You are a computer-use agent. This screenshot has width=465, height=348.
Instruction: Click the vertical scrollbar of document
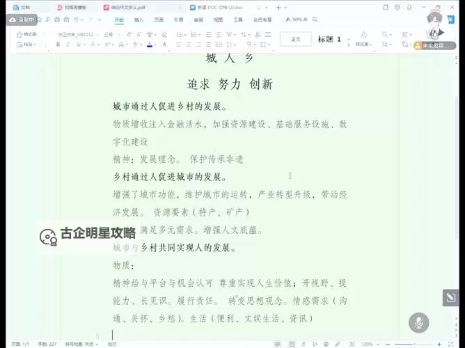point(457,166)
